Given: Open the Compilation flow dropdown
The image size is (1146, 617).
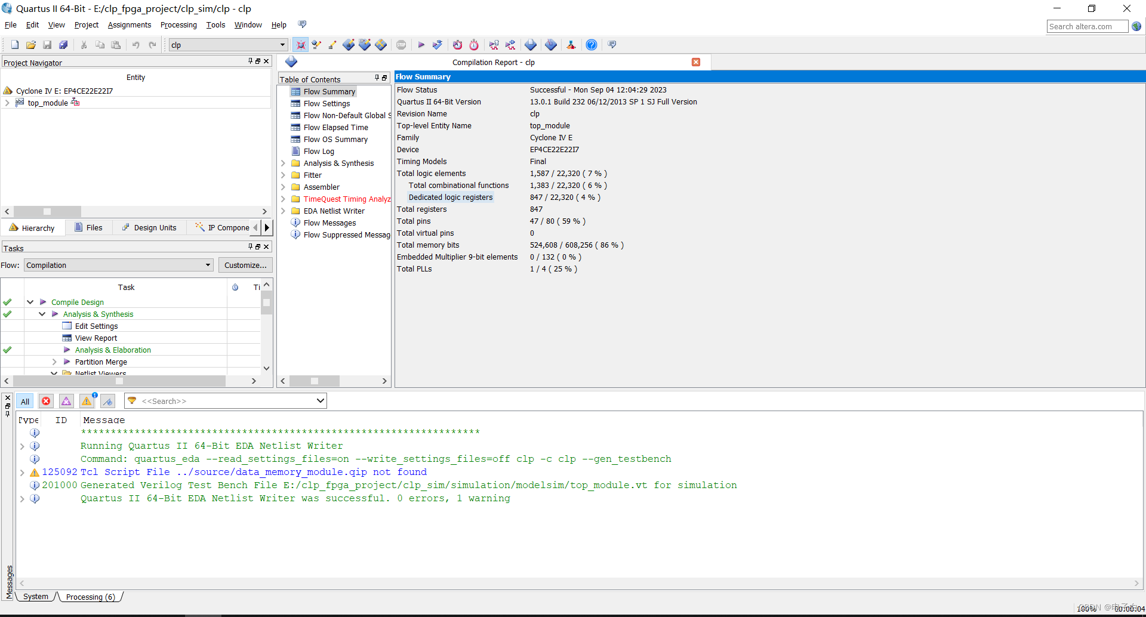Looking at the screenshot, I should click(119, 265).
